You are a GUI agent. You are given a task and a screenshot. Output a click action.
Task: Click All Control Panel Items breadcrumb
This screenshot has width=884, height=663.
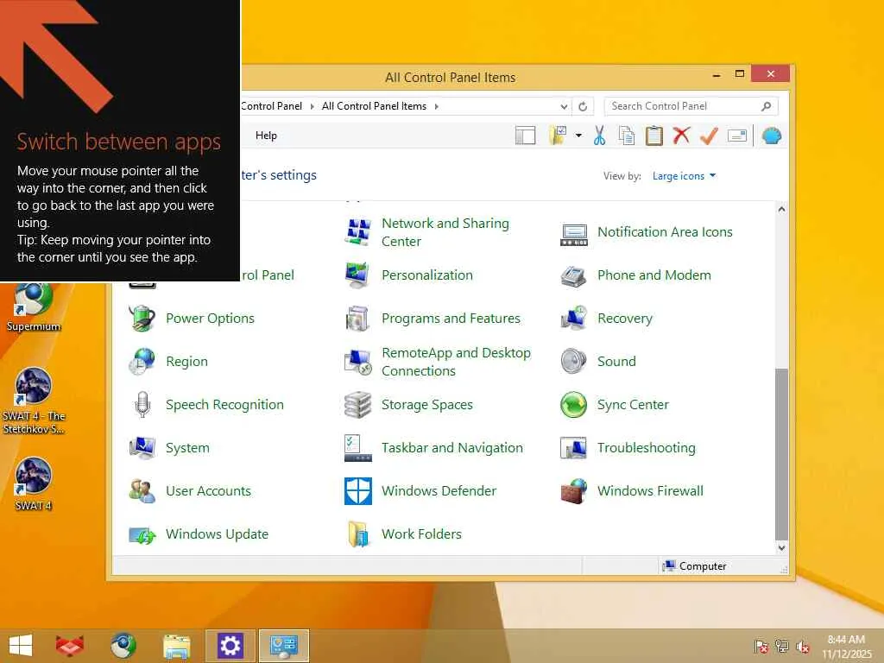click(374, 106)
